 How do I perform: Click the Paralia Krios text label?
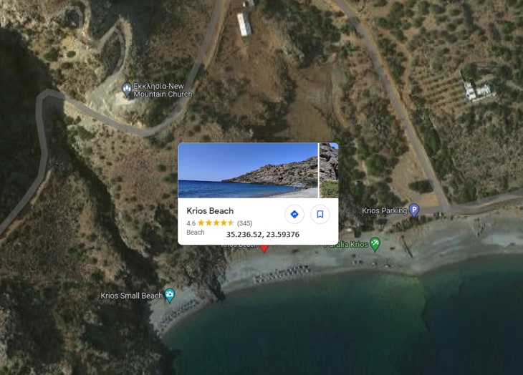pyautogui.click(x=347, y=245)
